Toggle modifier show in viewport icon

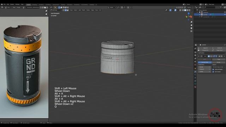(x=211, y=56)
